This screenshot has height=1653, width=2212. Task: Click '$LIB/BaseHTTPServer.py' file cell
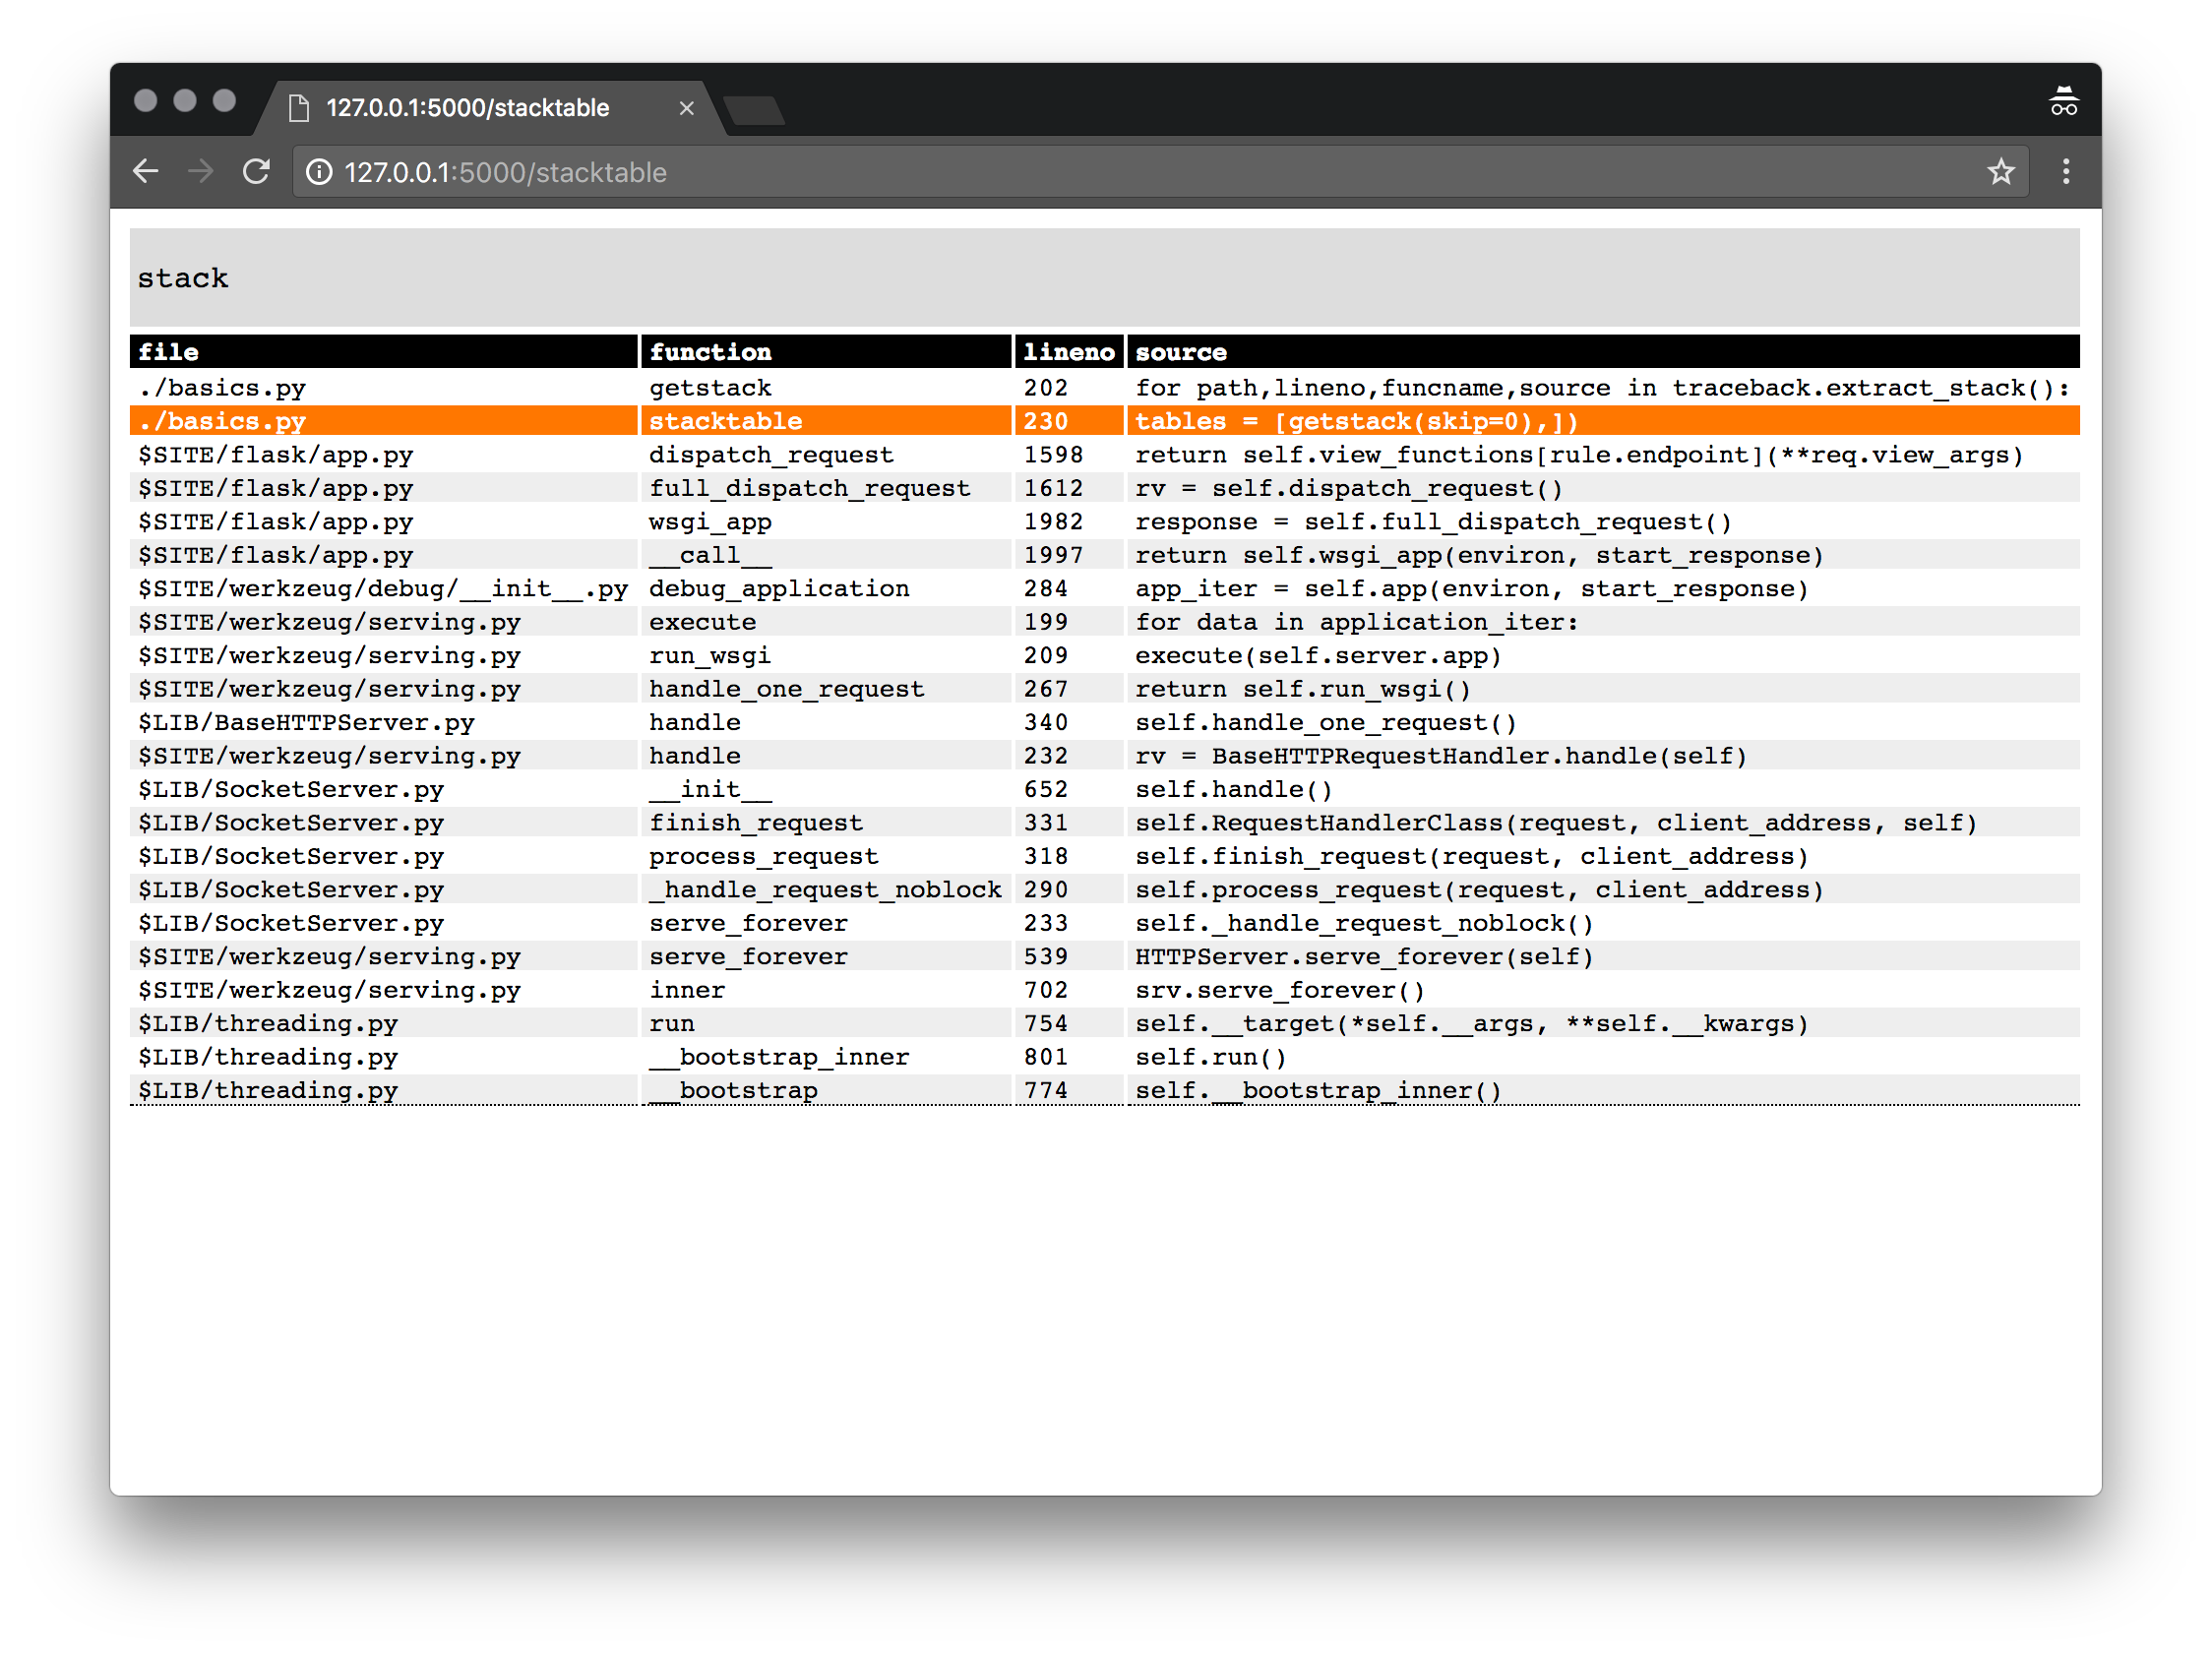tap(384, 723)
